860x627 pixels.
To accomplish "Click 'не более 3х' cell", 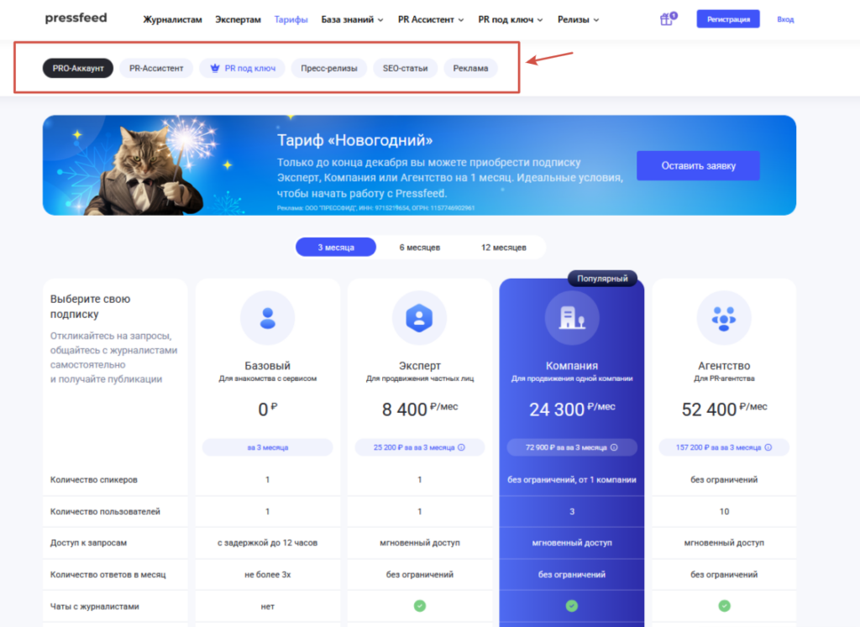I will pyautogui.click(x=268, y=574).
